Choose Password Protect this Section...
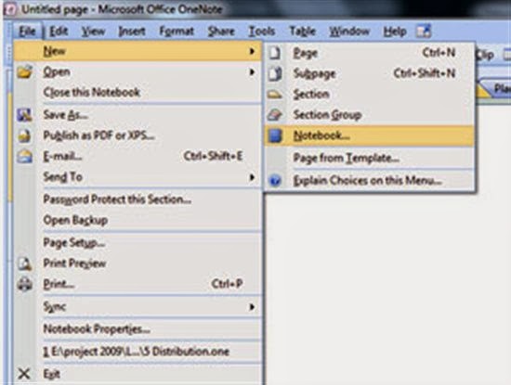 pos(138,199)
